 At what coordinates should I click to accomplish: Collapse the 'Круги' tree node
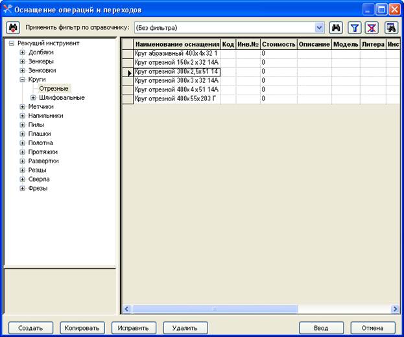pyautogui.click(x=23, y=80)
